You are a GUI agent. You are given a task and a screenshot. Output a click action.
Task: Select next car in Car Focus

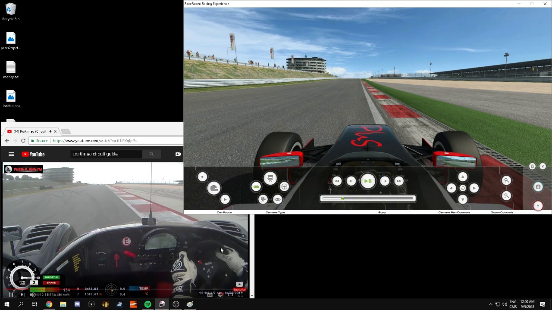pyautogui.click(x=225, y=199)
